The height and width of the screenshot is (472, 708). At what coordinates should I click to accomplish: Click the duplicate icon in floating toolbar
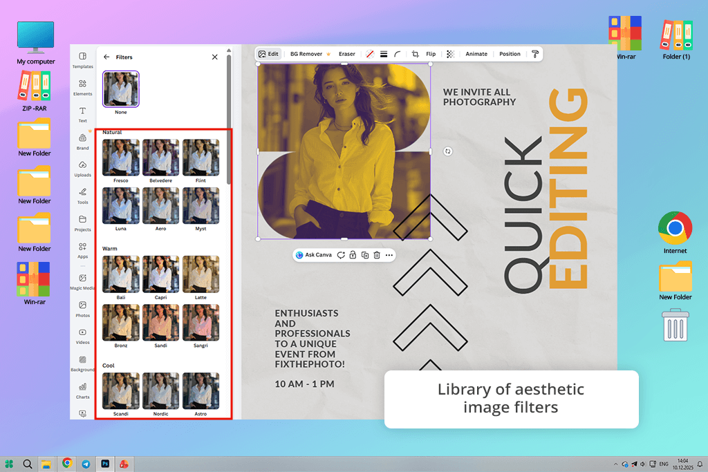[365, 255]
